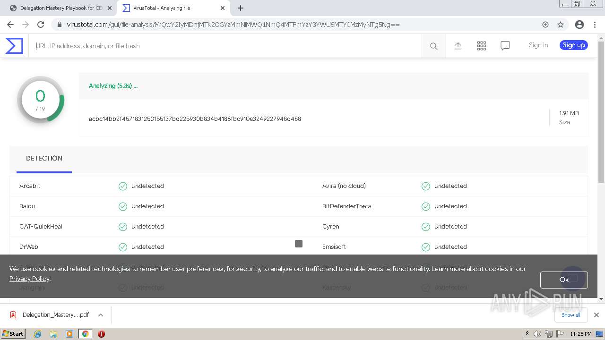Image resolution: width=605 pixels, height=340 pixels.
Task: Click the 1.91 MB size value
Action: [x=569, y=113]
